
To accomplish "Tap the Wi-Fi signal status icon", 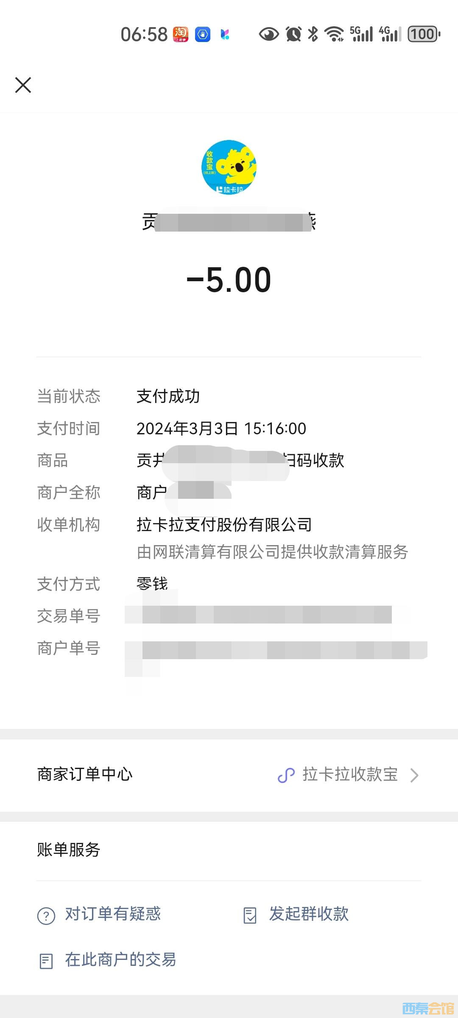I will 334,34.
